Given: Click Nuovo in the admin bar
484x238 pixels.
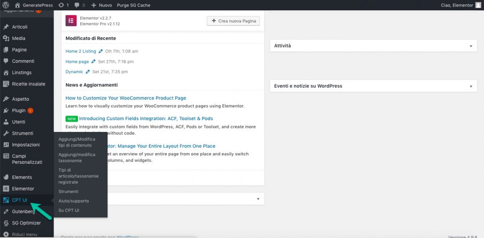Looking at the screenshot, I should tap(102, 5).
